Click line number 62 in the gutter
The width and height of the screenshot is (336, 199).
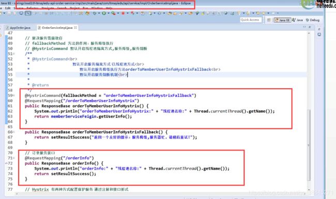(x=10, y=111)
